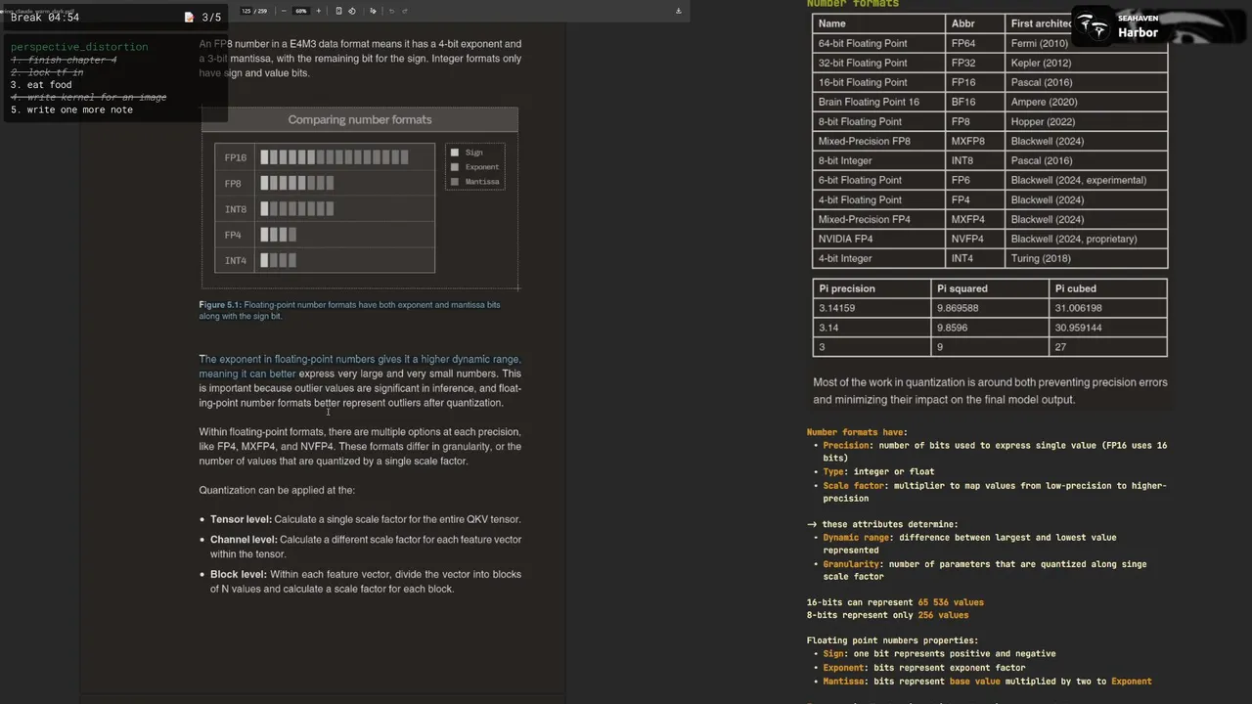
Task: Click the 'Block level:' bullet heading
Action: [x=239, y=574]
